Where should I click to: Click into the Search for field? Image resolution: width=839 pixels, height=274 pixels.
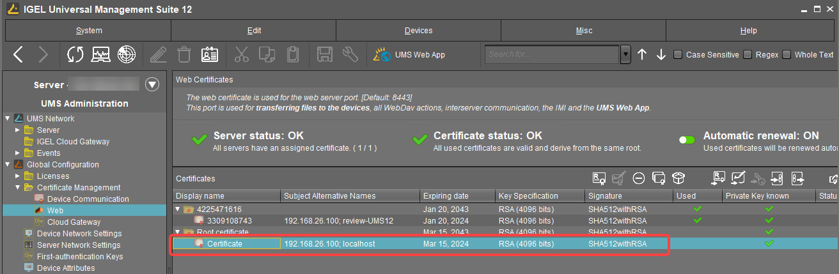(551, 55)
